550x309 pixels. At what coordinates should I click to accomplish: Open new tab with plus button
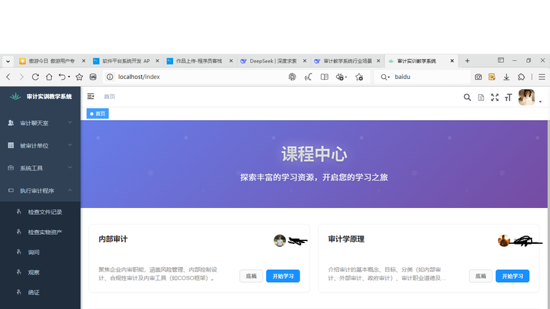(467, 60)
